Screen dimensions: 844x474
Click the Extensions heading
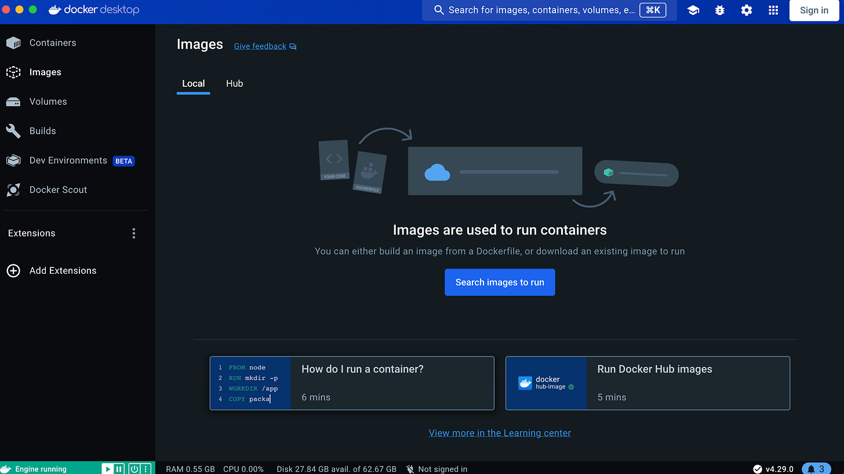click(x=32, y=233)
